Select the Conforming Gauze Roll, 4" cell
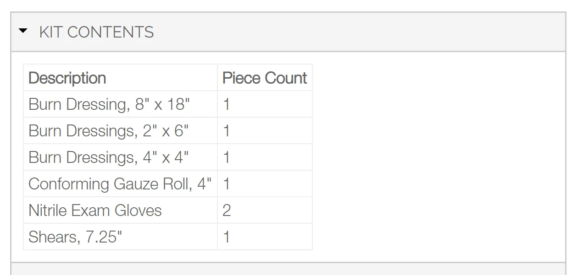The width and height of the screenshot is (572, 275). click(121, 184)
